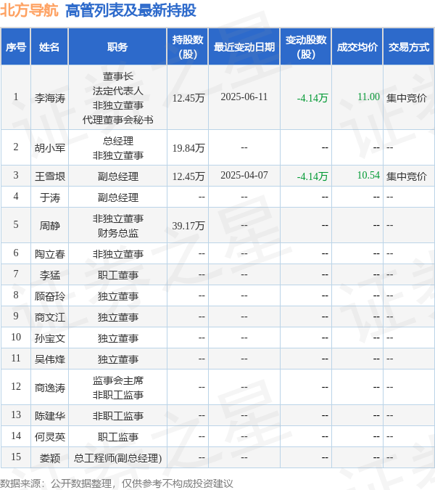Click 非职工监事 in 陈建华's row
The image size is (435, 490).
point(118,416)
